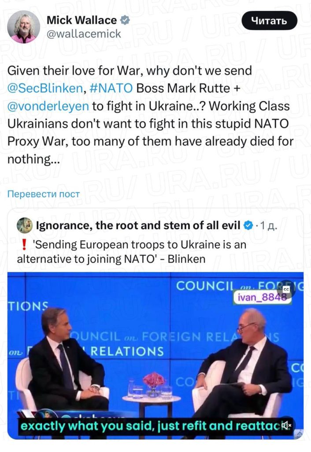311x452 pixels.
Task: Open the @wallacemick handle
Action: pos(83,34)
